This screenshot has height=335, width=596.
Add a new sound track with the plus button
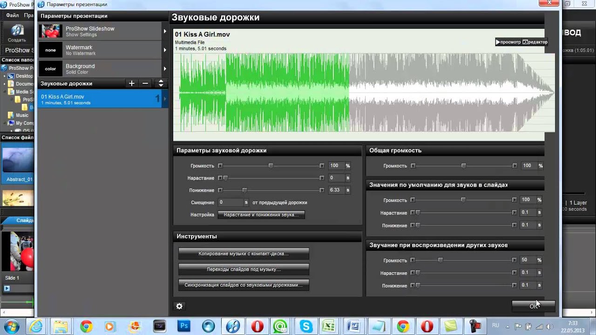click(132, 83)
